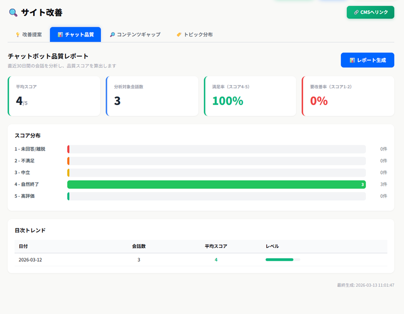The image size is (404, 314).
Task: Open the 改善提案 tab
Action: pos(28,35)
